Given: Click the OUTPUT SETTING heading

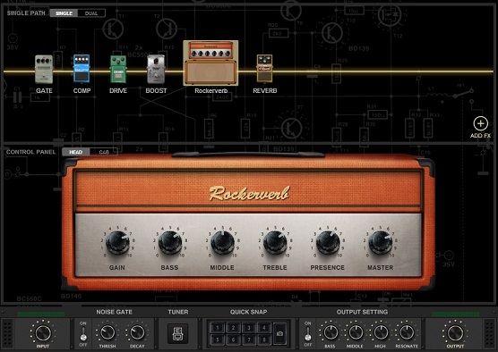Looking at the screenshot, I should (362, 312).
